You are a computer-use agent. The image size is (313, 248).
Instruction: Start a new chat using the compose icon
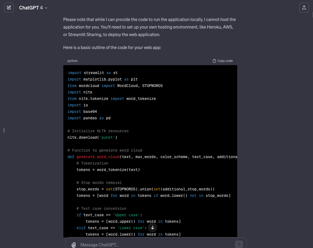[9, 8]
